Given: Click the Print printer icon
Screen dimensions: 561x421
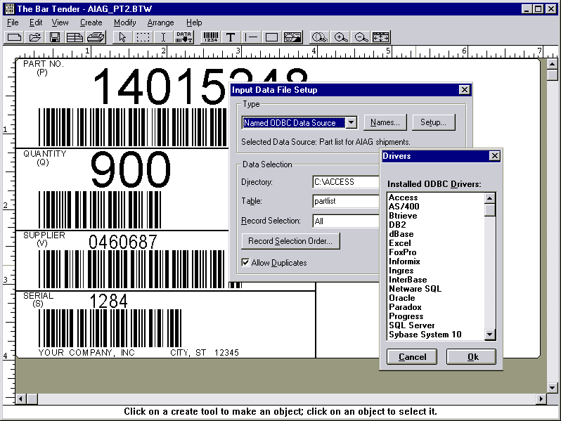Looking at the screenshot, I should 96,37.
